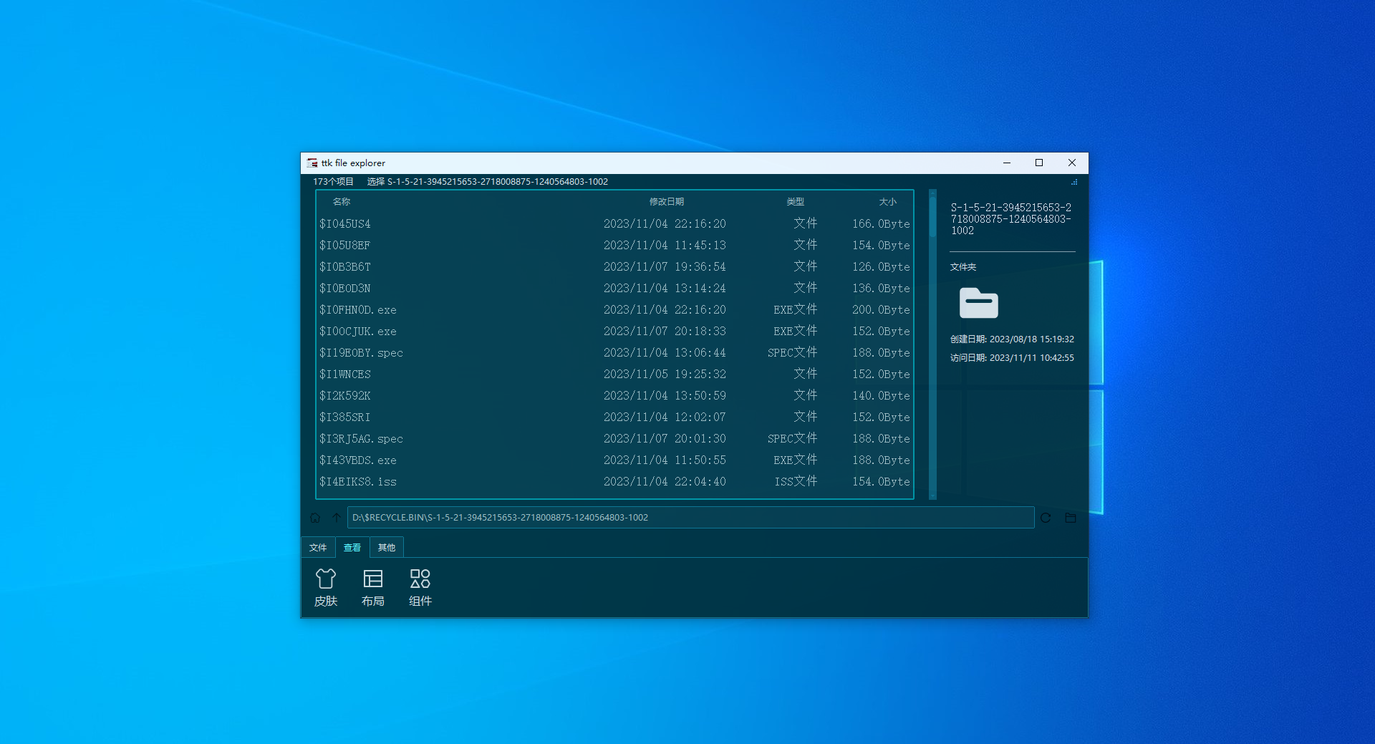Sort by 大小 column header
Viewport: 1375px width, 744px height.
[888, 202]
